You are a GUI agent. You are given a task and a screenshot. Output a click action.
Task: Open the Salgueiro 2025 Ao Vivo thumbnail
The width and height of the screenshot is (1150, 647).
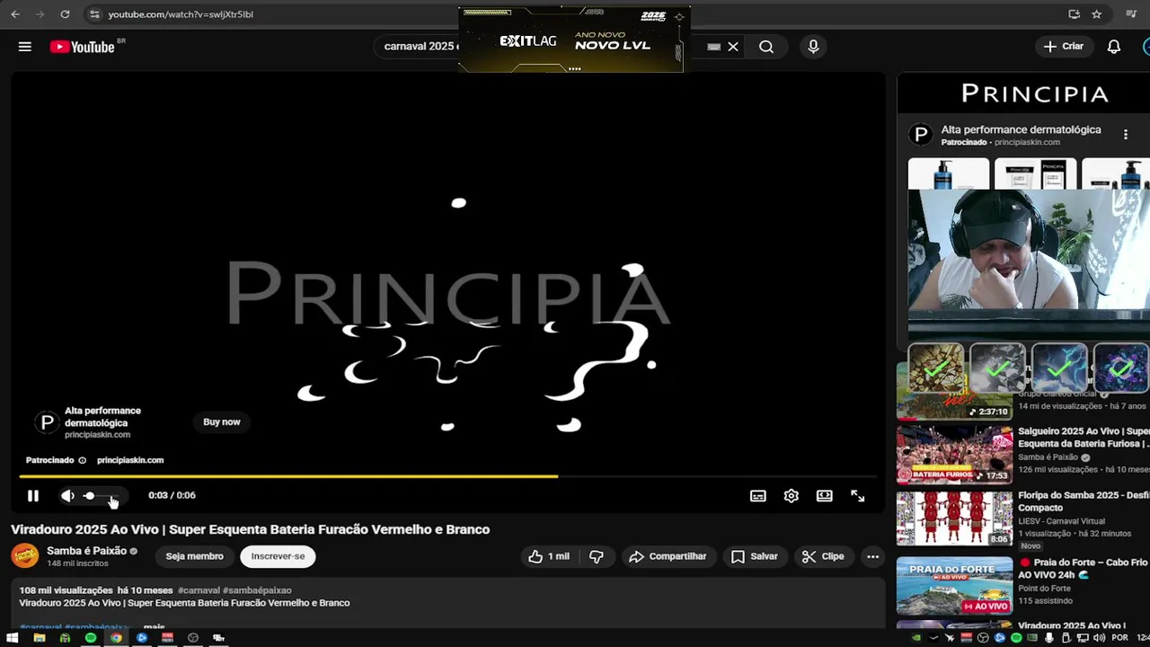point(954,455)
